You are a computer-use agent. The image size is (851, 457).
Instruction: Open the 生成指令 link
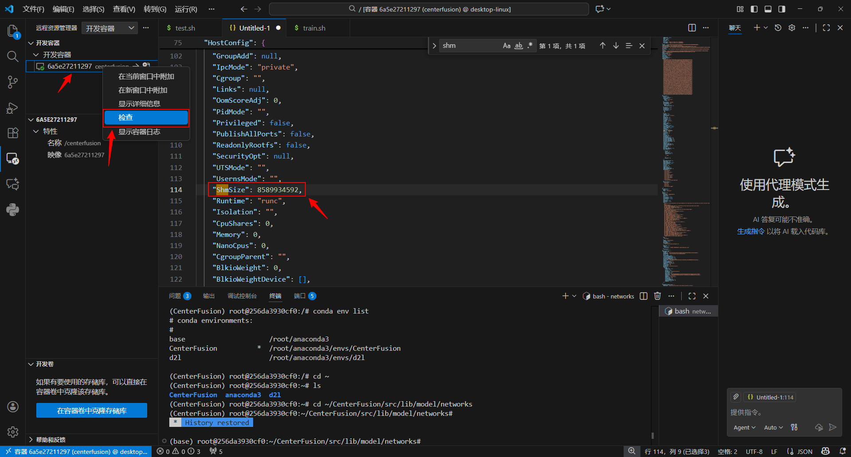pos(751,231)
